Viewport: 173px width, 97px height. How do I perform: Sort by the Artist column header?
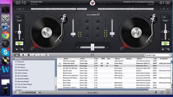82,59
